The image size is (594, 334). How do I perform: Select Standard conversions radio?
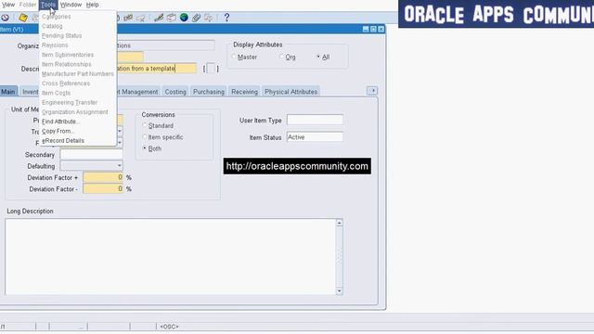(145, 125)
